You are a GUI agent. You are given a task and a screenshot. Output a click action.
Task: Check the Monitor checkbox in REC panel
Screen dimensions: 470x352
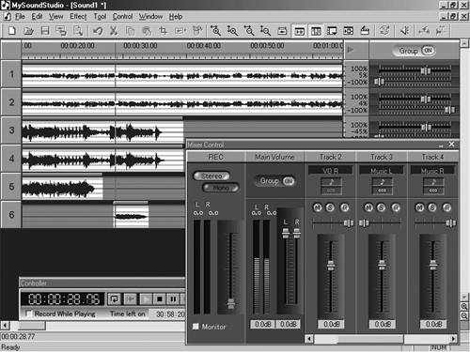(x=196, y=327)
